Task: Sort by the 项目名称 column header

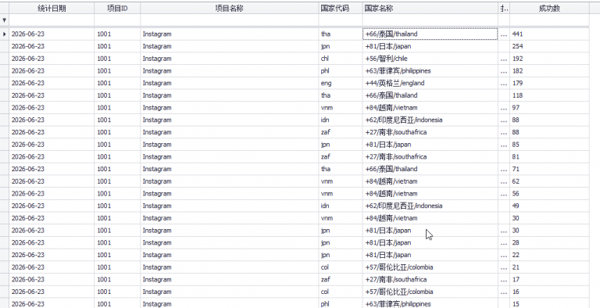Action: (x=229, y=9)
